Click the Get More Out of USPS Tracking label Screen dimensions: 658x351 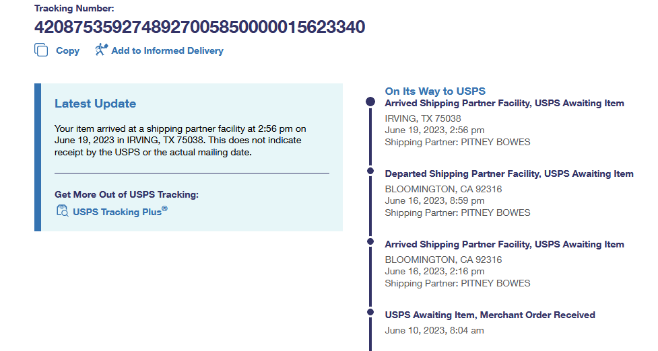(x=127, y=195)
